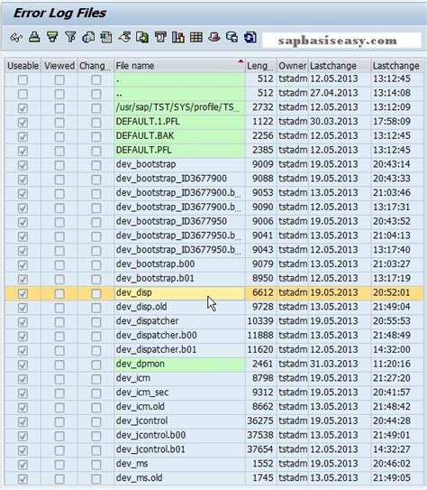This screenshot has width=427, height=490.
Task: Select the dev_dispatcher file name
Action: [x=147, y=321]
